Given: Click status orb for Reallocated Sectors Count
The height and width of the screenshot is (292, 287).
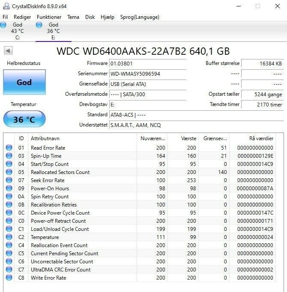Looking at the screenshot, I should [x=9, y=172].
